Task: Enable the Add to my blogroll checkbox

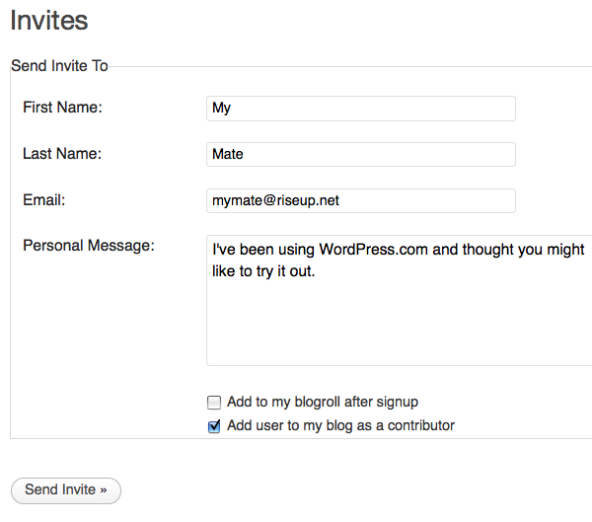Action: tap(214, 403)
